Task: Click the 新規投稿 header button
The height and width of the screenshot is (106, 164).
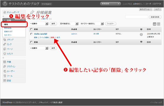Action: point(108,4)
